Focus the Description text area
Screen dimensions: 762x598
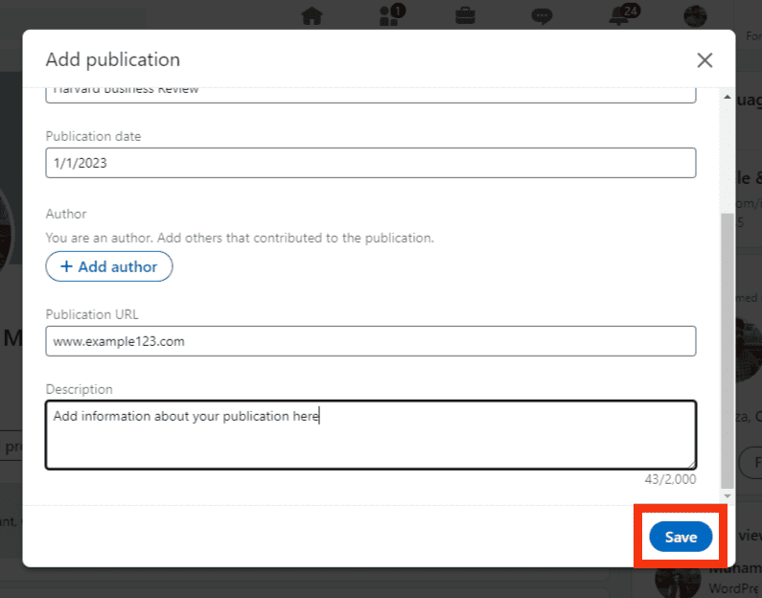(371, 435)
